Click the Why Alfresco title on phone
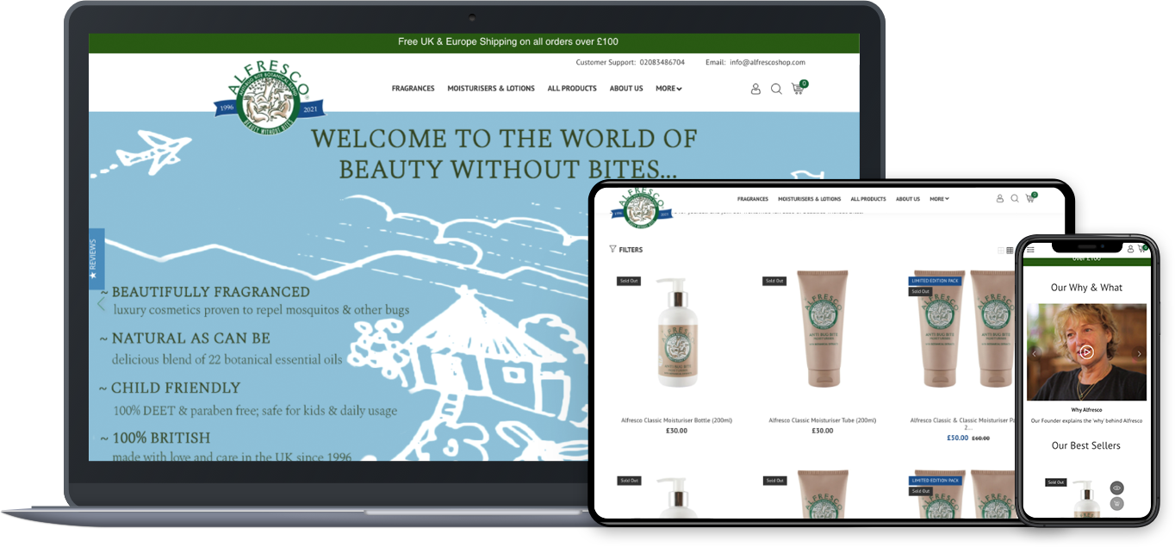Image resolution: width=1175 pixels, height=547 pixels. (1086, 410)
